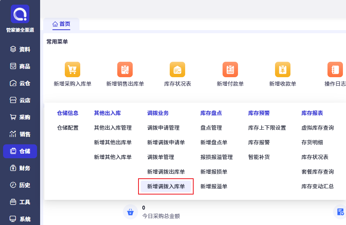Open the 历史 sidebar menu
Screen dimensions: 346x225
click(x=20, y=185)
